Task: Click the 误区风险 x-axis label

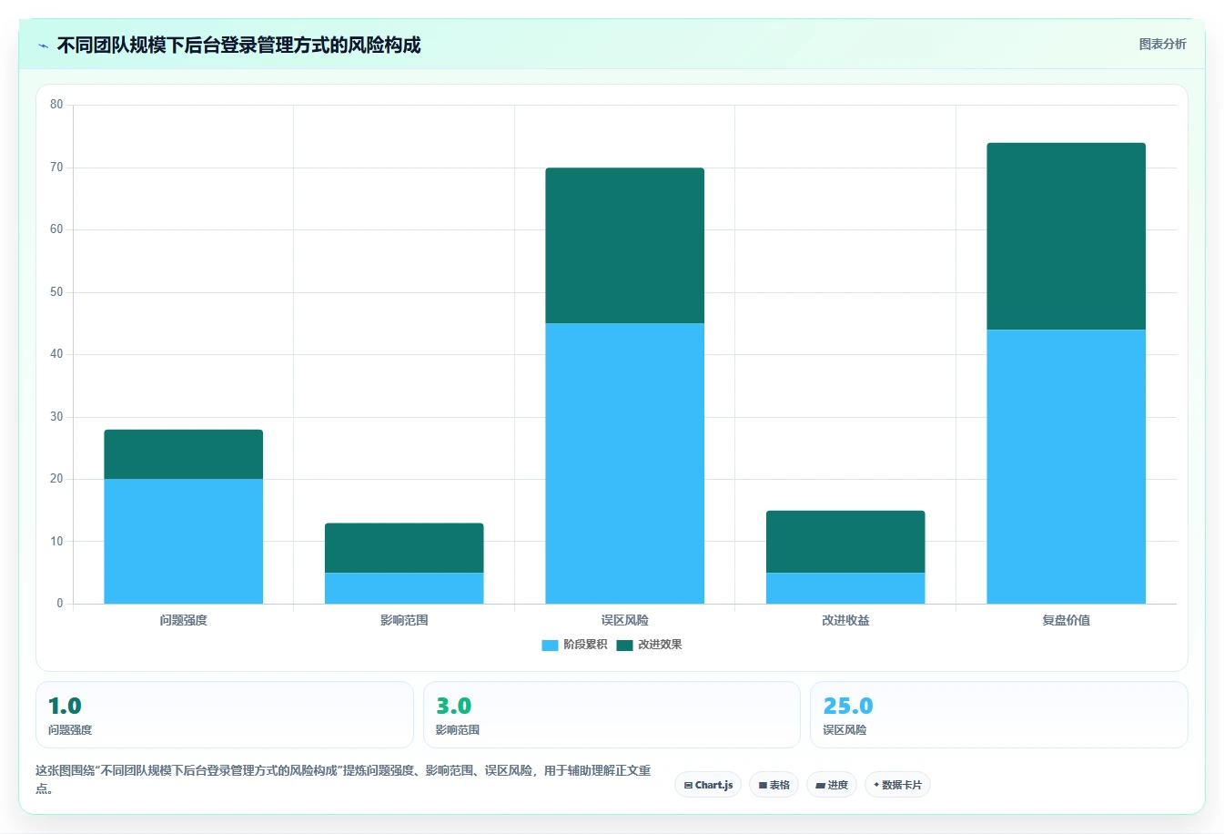Action: 625,620
